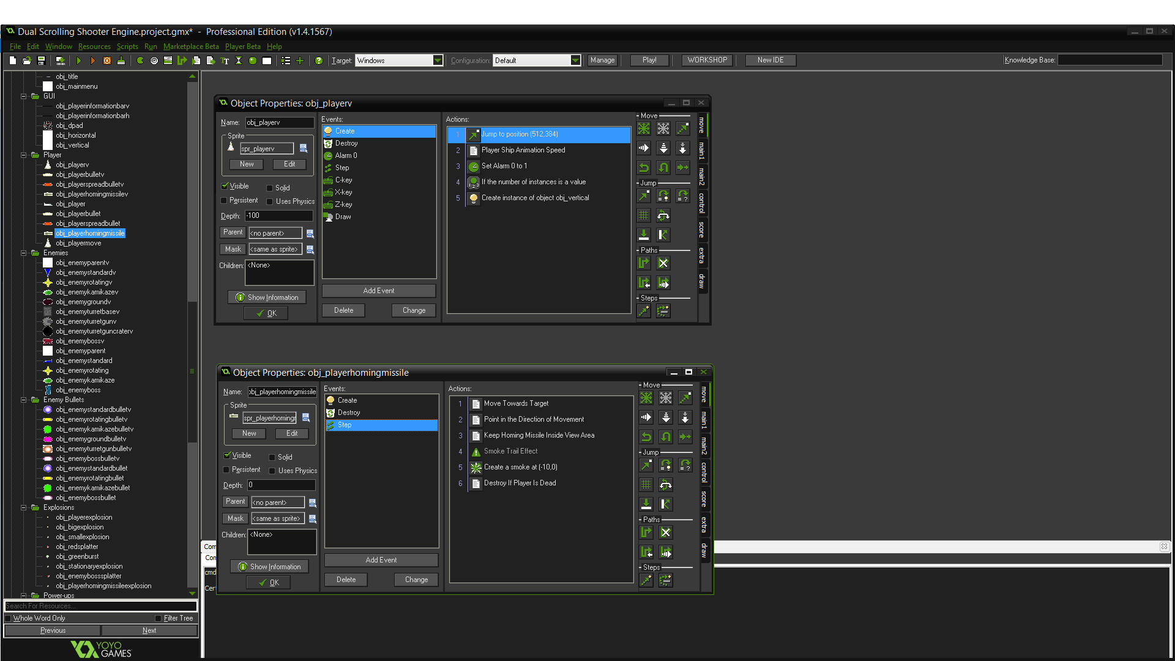Collapse the Enemies folder in the tree
The height and width of the screenshot is (661, 1175).
click(x=22, y=253)
